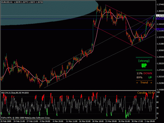This screenshot has height=123, width=164.
Task: Click the 11 Mar 11:00 time label
Action: click(72, 121)
